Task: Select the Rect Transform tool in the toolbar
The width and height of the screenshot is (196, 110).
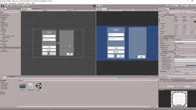Action: click(x=13, y=6)
